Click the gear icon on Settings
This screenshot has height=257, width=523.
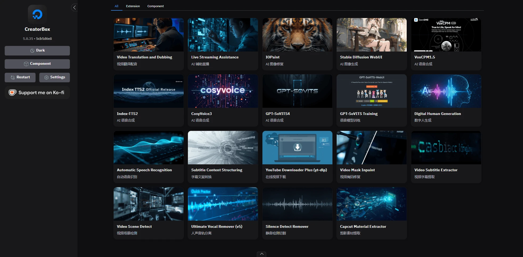coord(46,78)
